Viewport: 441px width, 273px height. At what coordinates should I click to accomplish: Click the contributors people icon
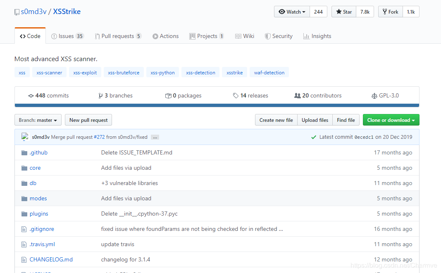pyautogui.click(x=297, y=95)
